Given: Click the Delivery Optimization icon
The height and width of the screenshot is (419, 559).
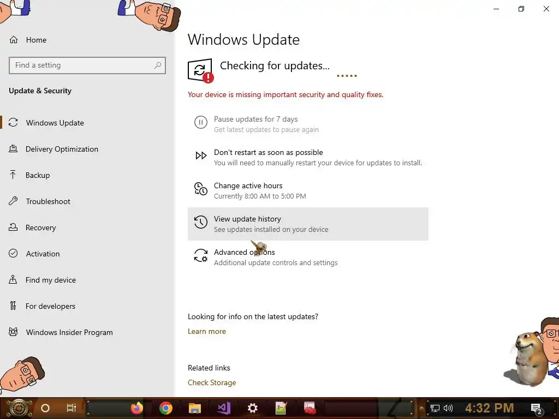Looking at the screenshot, I should [13, 148].
